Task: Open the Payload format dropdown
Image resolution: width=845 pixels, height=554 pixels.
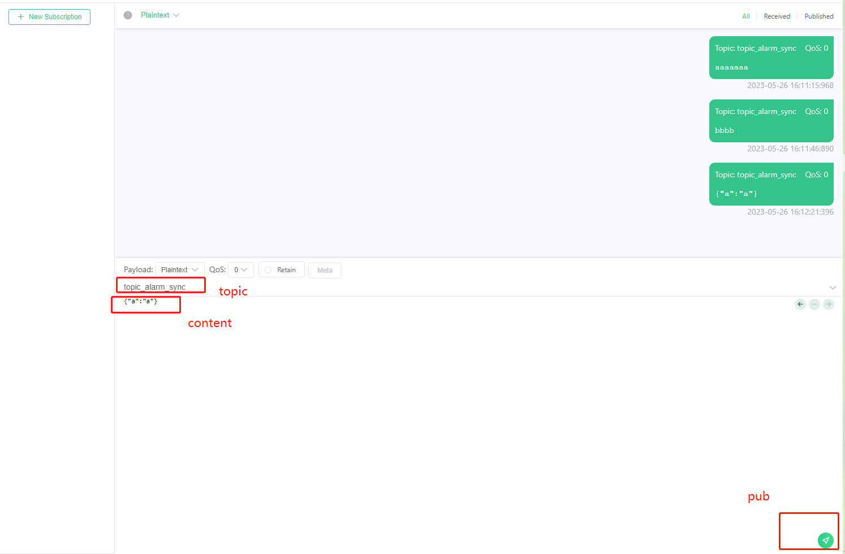Action: tap(179, 269)
